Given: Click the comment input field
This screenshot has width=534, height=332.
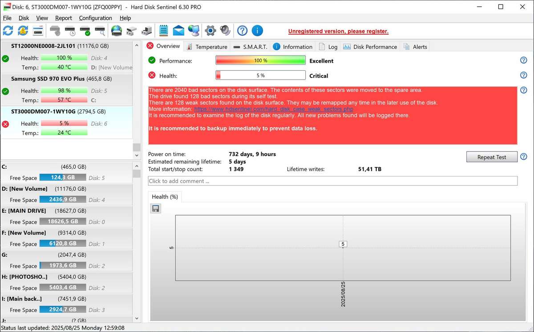Looking at the screenshot, I should pos(332,180).
